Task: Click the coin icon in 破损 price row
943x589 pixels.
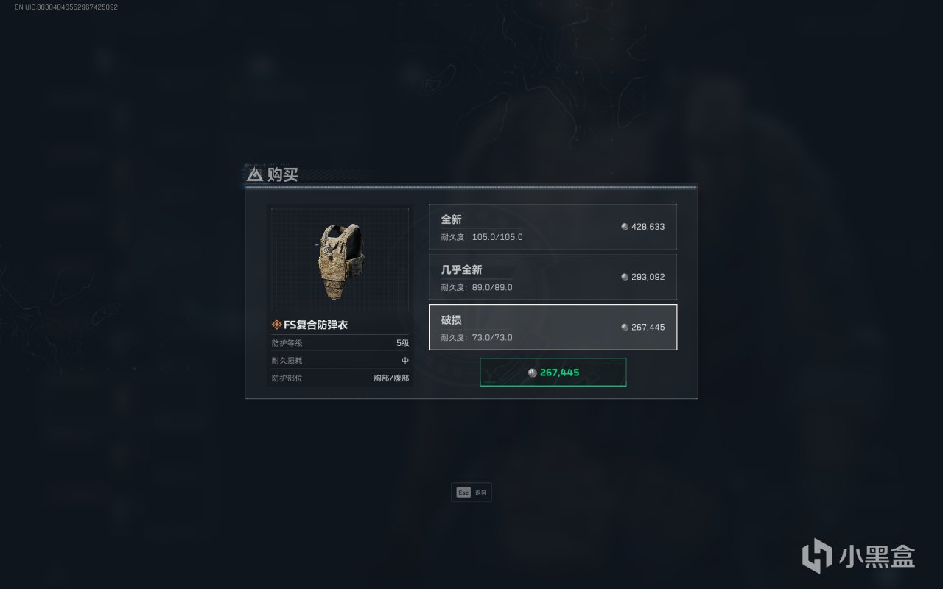Action: (x=625, y=327)
